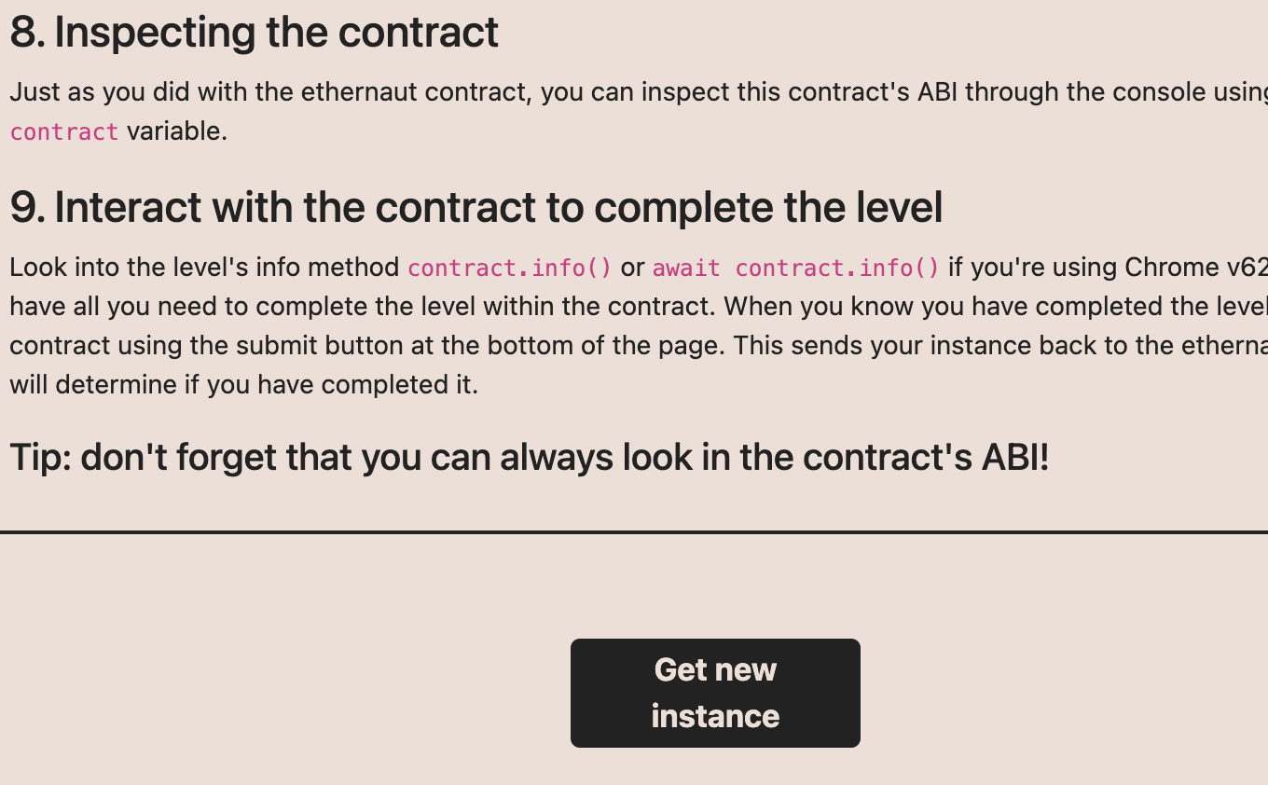Click the line "will determine if you have completed it."
Screen dimensions: 1268x785
243,385
